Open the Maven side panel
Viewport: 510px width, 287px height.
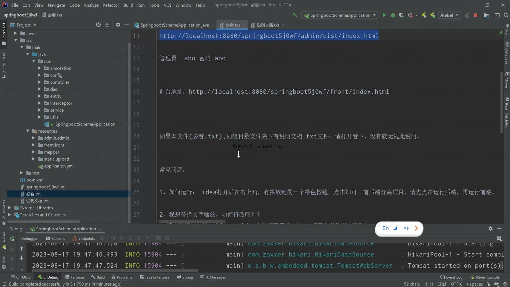point(507,81)
